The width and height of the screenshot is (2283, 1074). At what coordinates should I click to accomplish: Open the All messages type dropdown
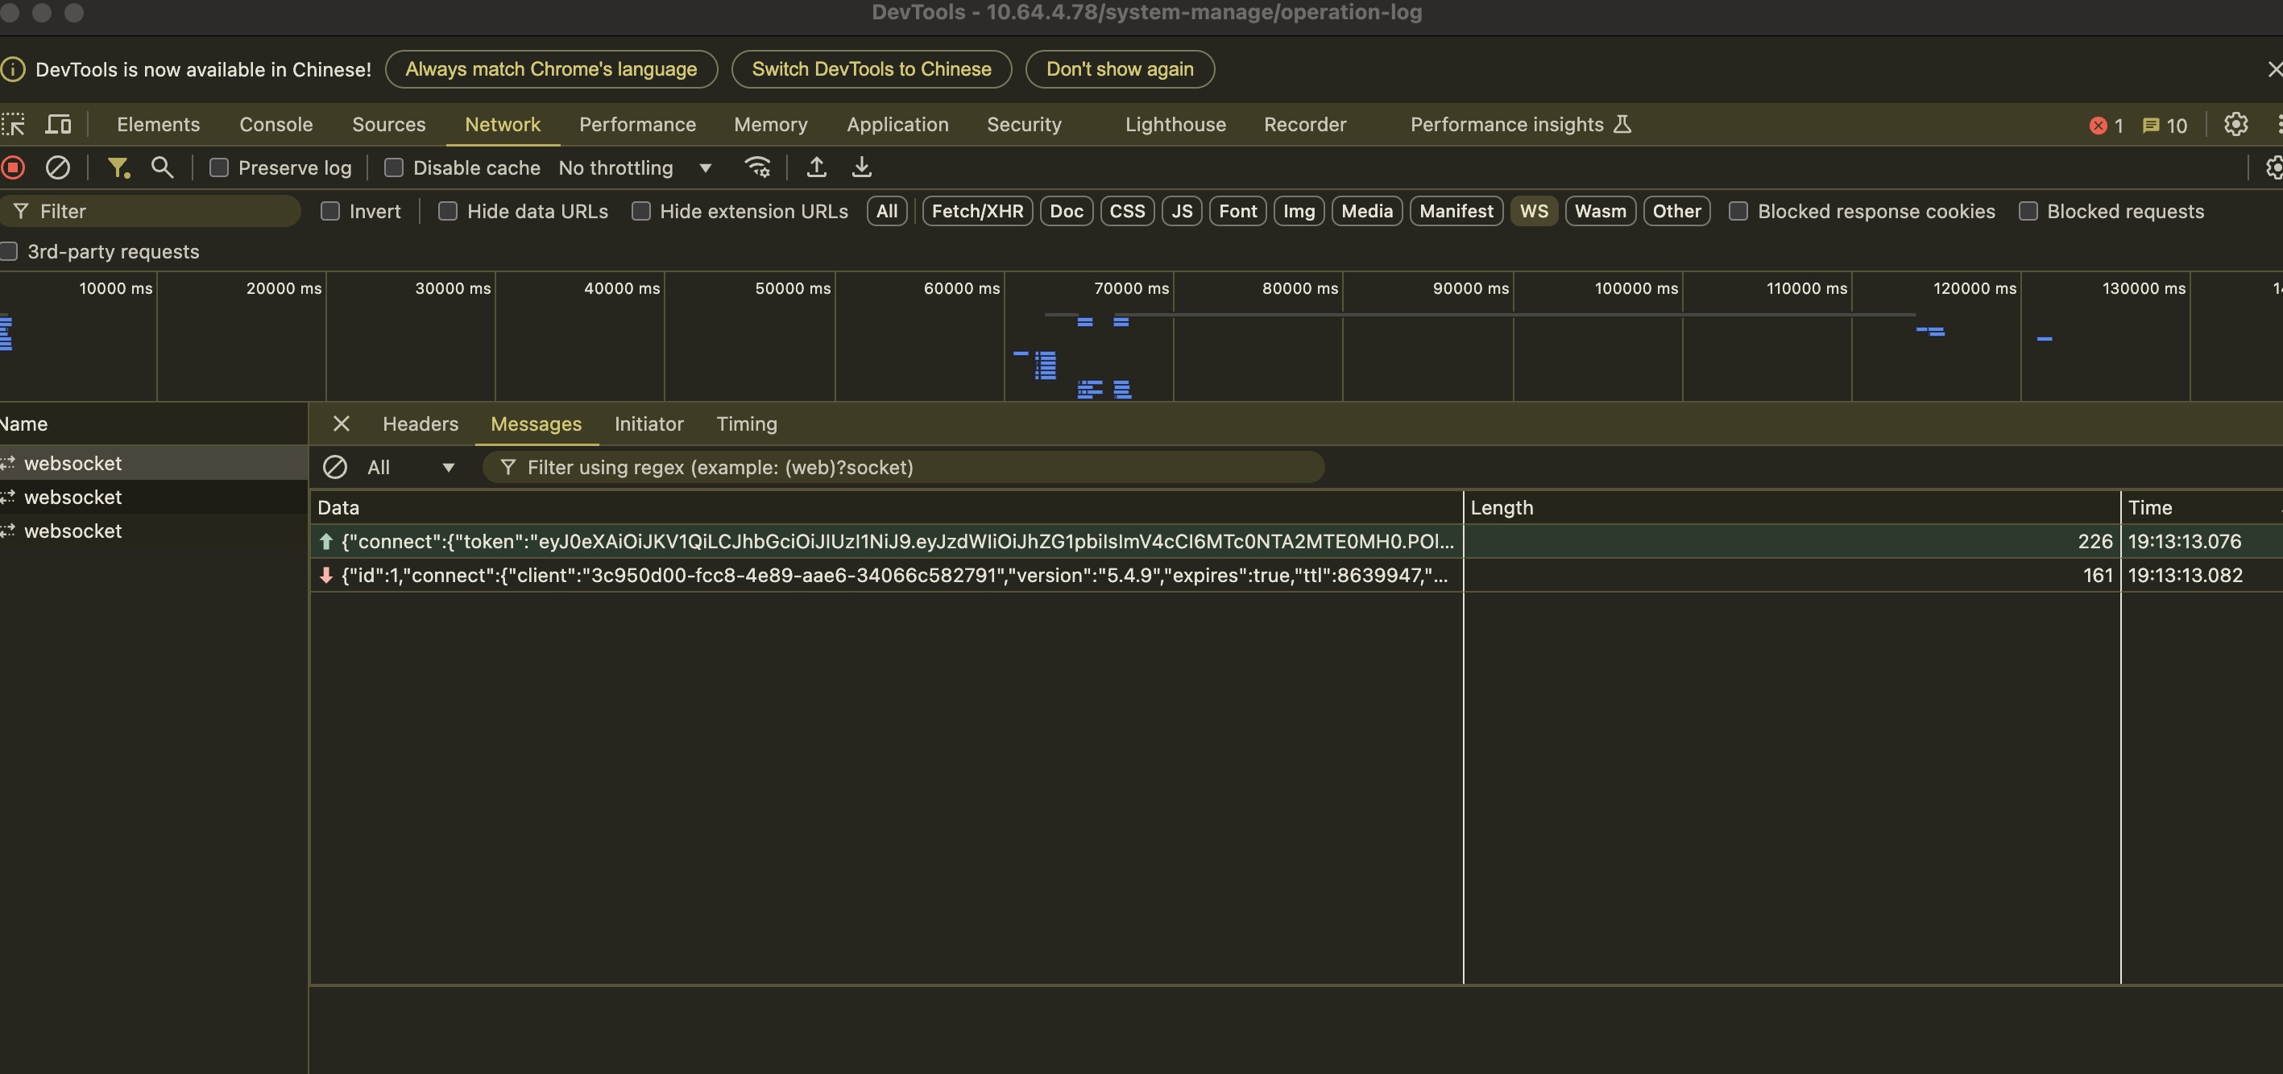(410, 468)
